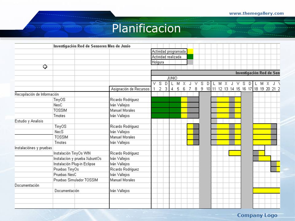Select TOSSIM under Recopilación de Información
The height and width of the screenshot is (221, 295).
coord(60,110)
